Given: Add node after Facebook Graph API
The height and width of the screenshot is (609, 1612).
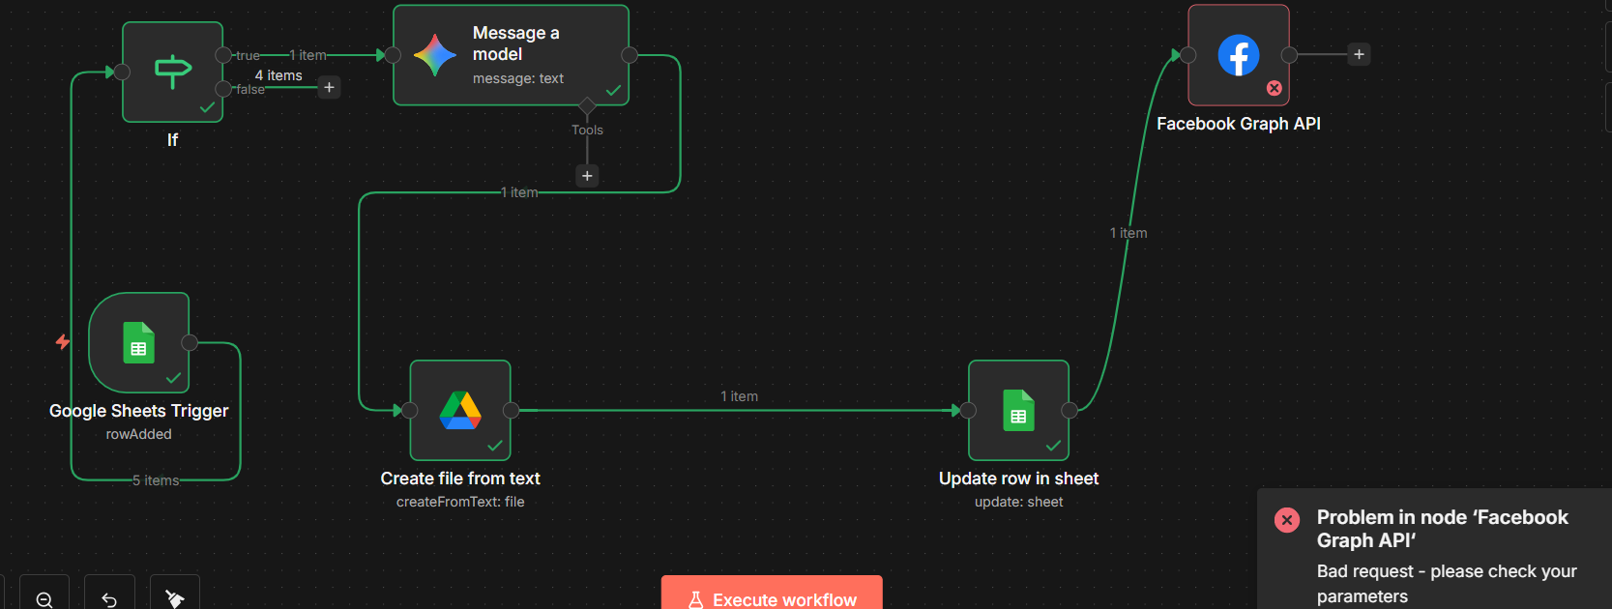Looking at the screenshot, I should pyautogui.click(x=1359, y=54).
